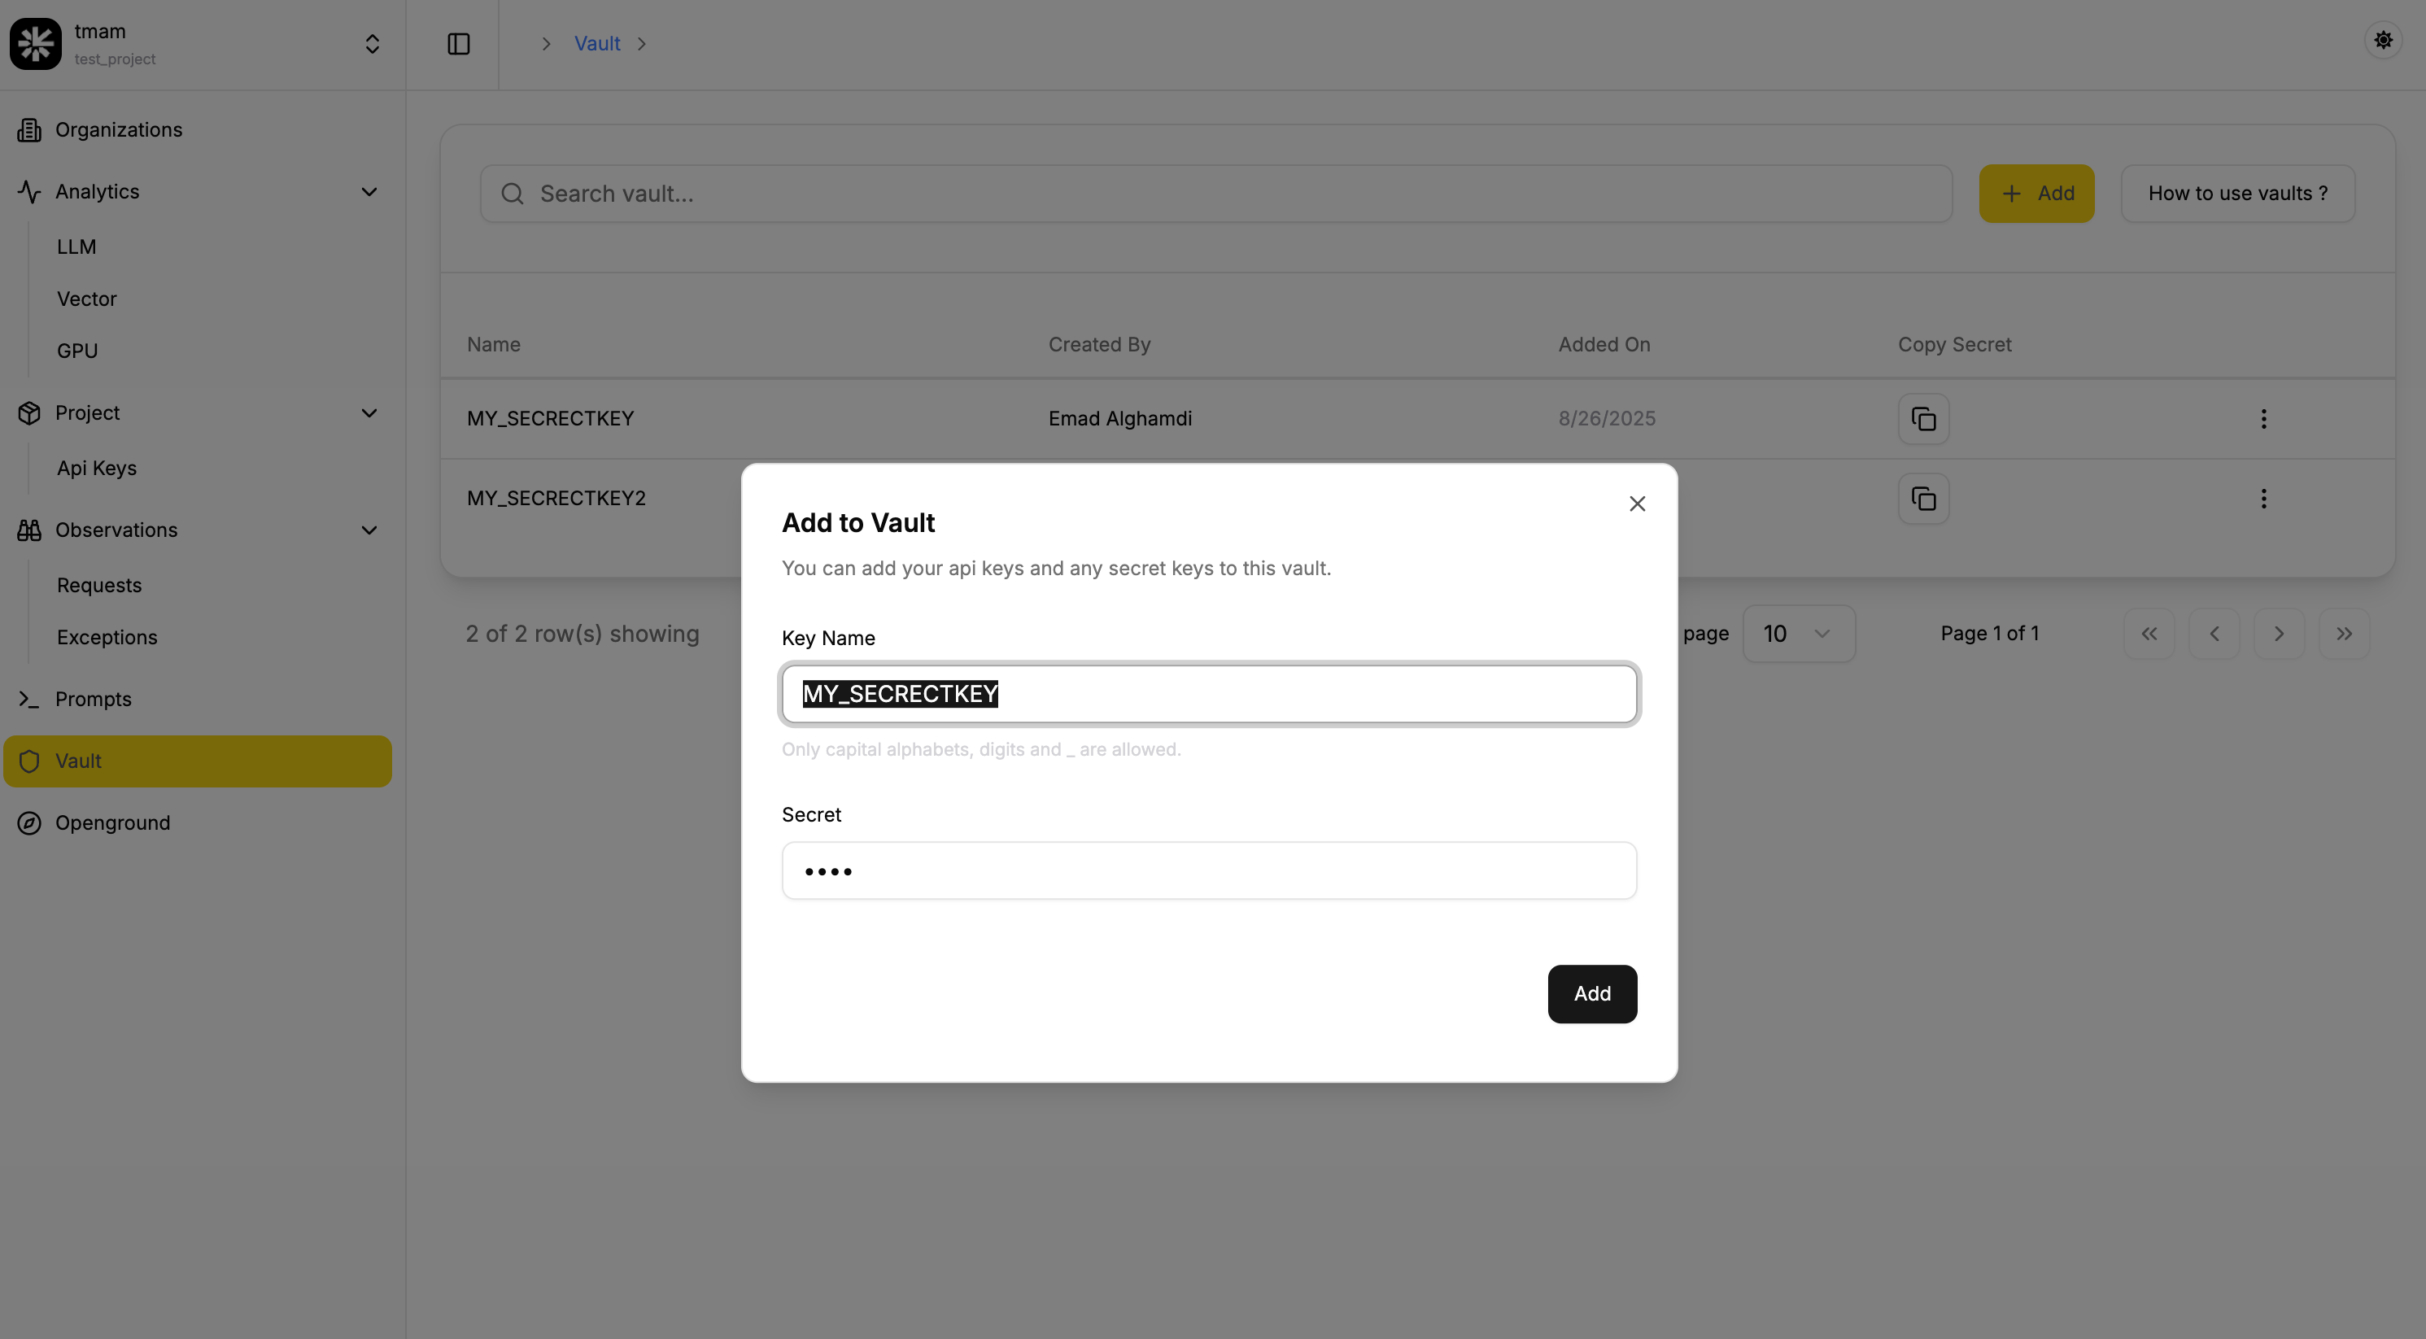Collapse the Observations section chevron

(369, 530)
